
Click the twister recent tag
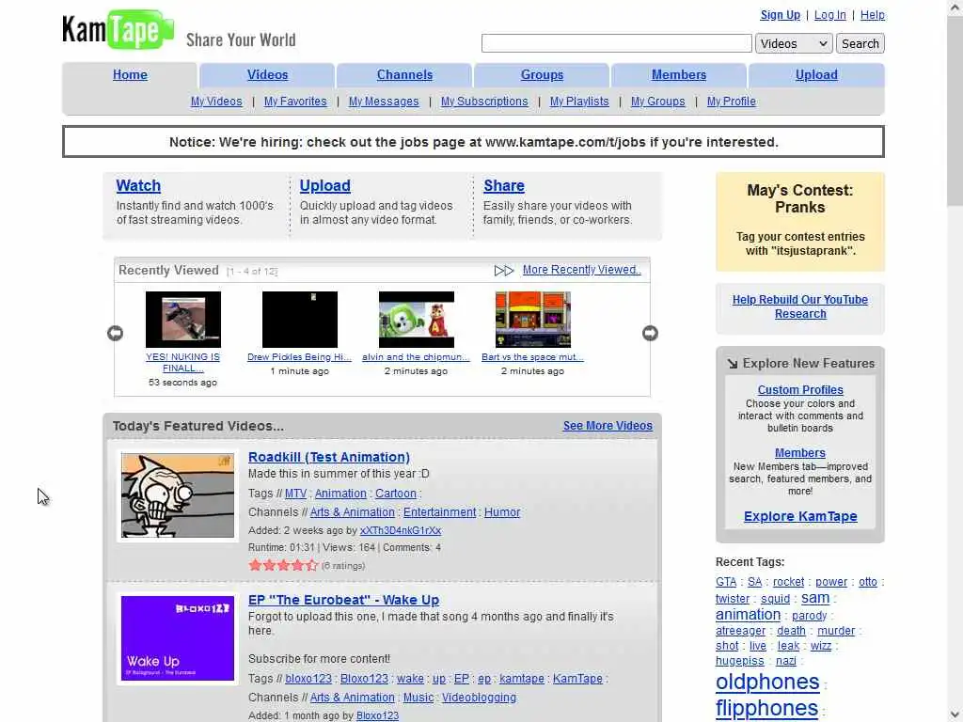(733, 599)
